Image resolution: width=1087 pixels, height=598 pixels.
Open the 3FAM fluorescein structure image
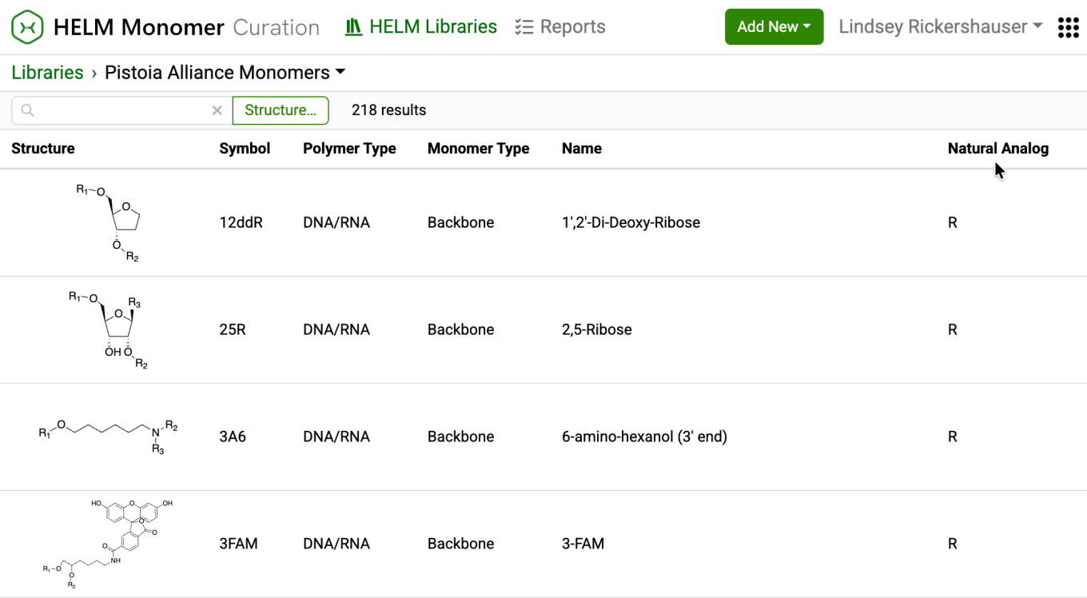click(x=109, y=544)
